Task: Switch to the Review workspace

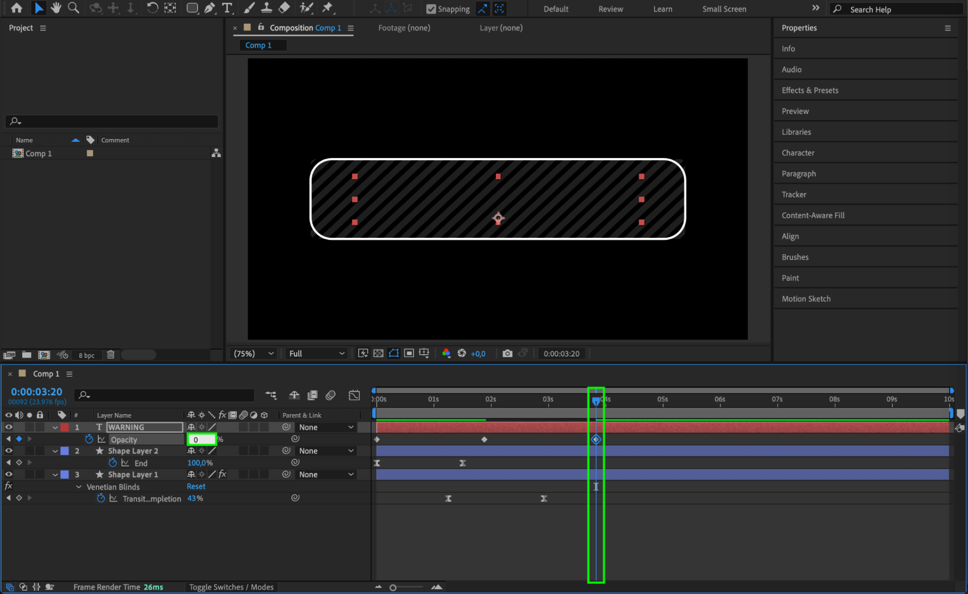Action: (x=610, y=9)
